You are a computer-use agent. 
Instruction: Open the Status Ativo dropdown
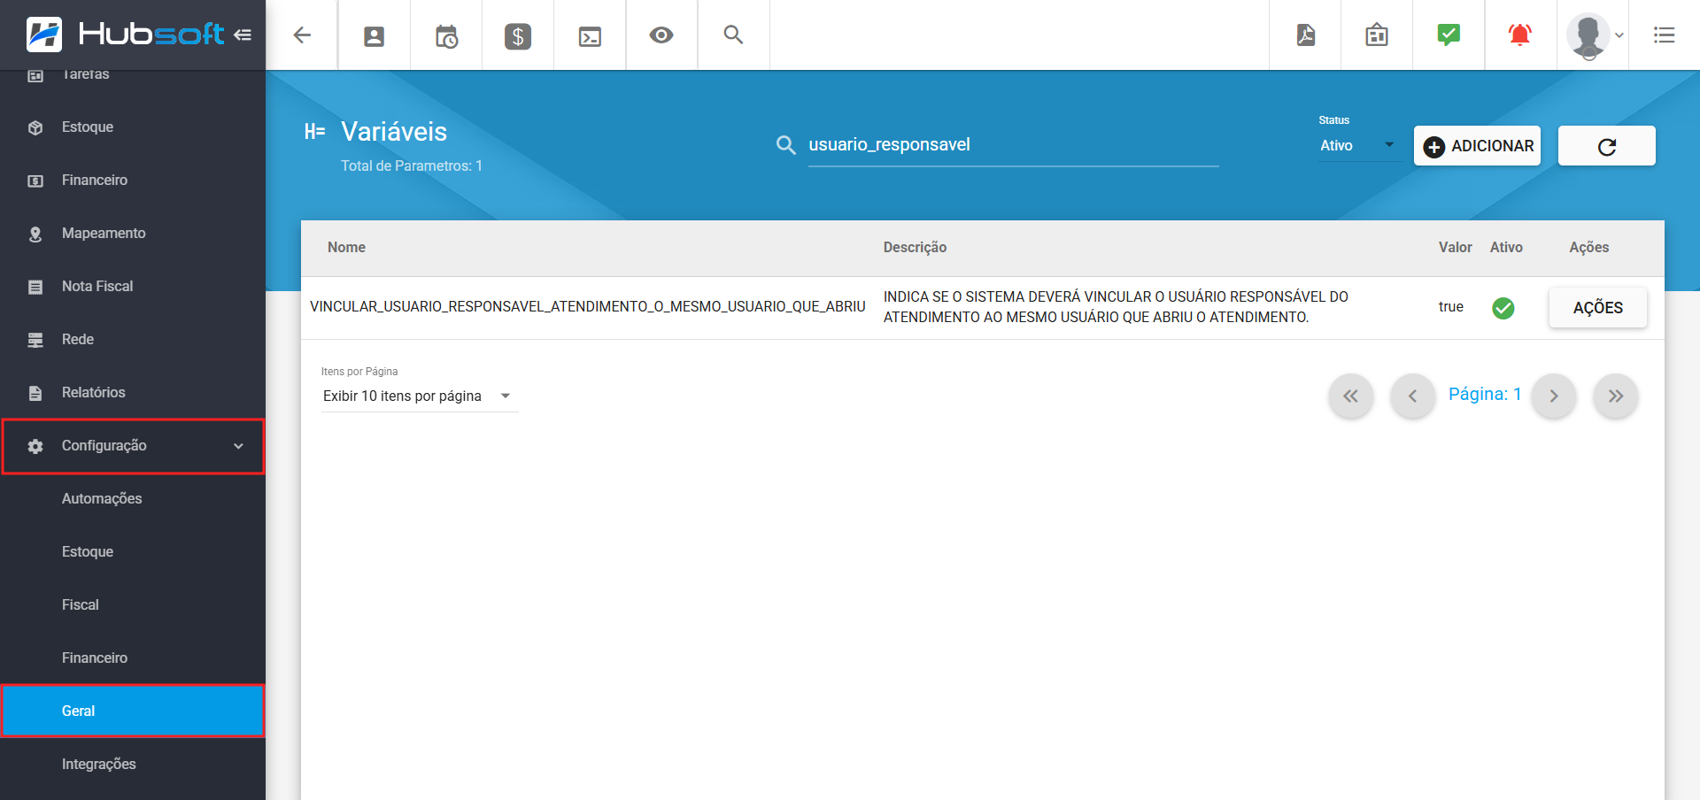click(x=1356, y=146)
